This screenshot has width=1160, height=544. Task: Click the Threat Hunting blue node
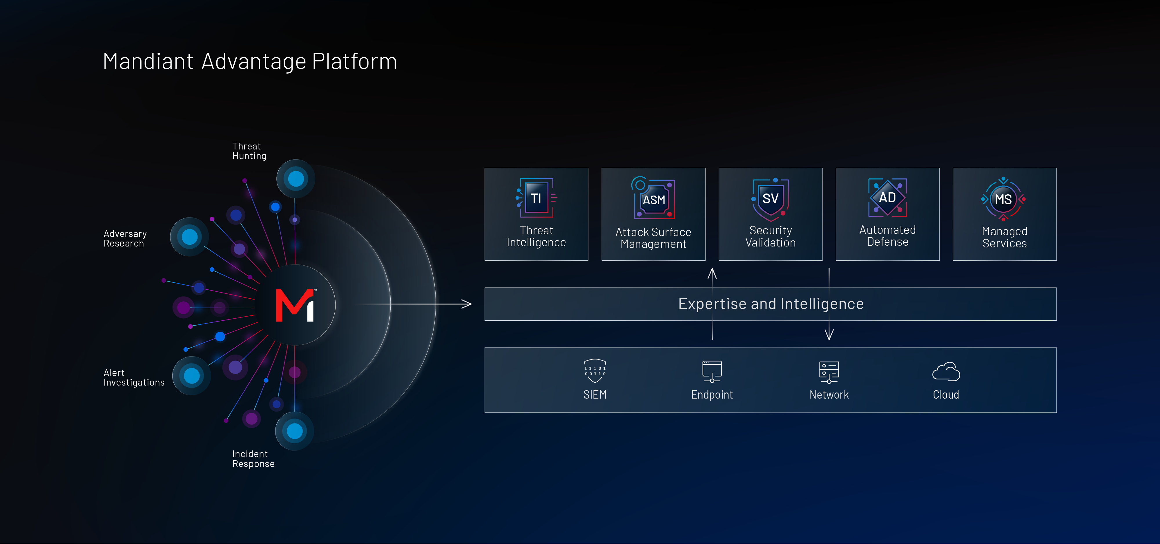click(296, 179)
